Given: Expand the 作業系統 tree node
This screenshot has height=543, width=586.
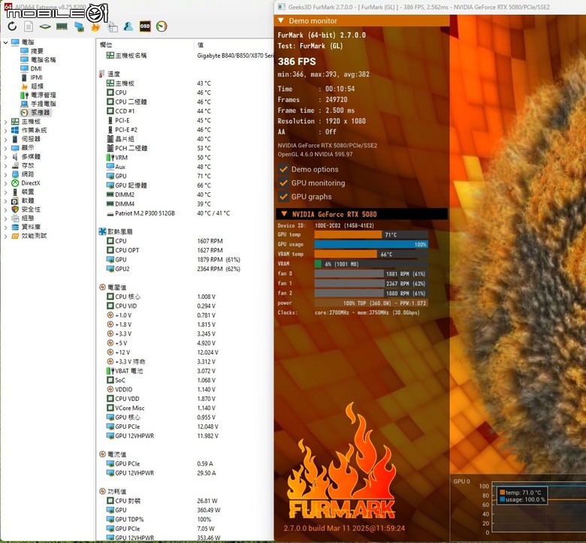Looking at the screenshot, I should point(5,131).
